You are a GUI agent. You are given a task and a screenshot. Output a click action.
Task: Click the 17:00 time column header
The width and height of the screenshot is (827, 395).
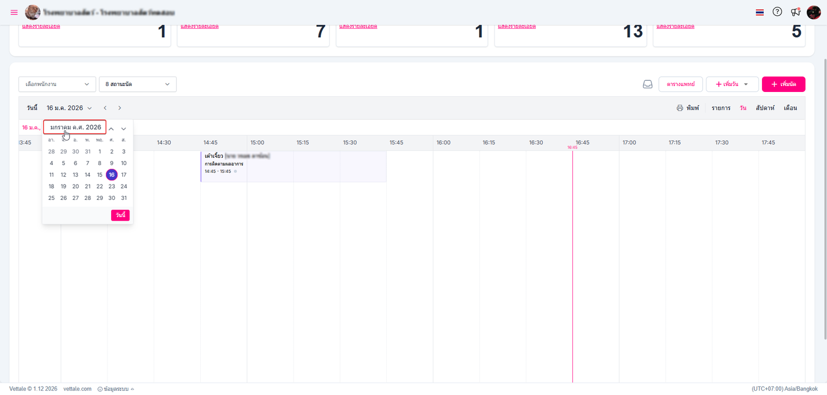pyautogui.click(x=629, y=143)
